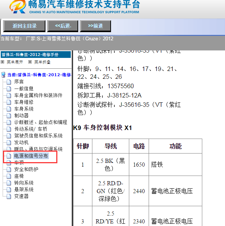Image resolution: width=225 pixels, height=226 pixels.
Task: Click the 搭铁 function cell
Action: click(175, 165)
